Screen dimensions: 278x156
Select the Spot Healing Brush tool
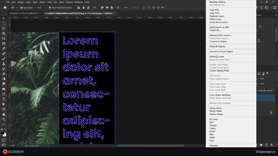3,54
